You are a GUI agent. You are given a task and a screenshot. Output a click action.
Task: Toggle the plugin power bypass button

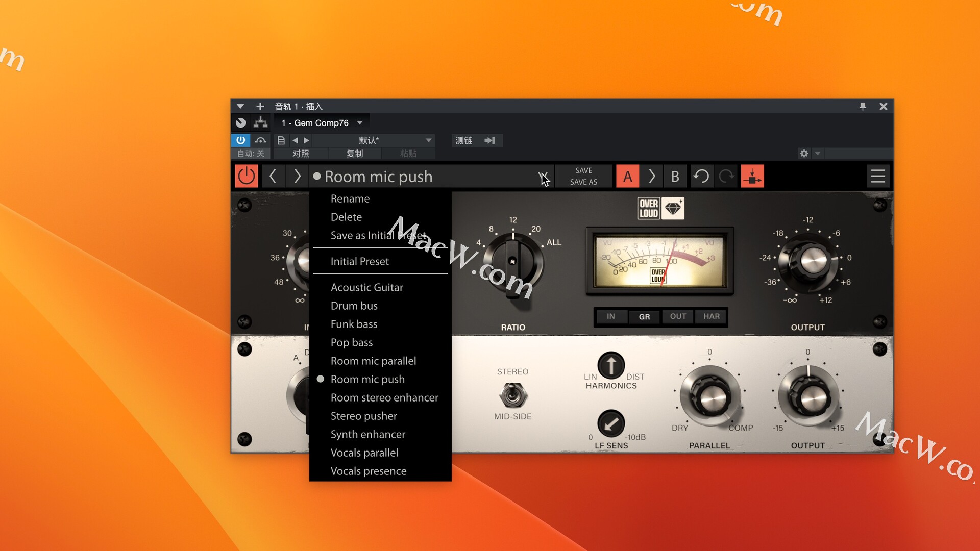246,177
